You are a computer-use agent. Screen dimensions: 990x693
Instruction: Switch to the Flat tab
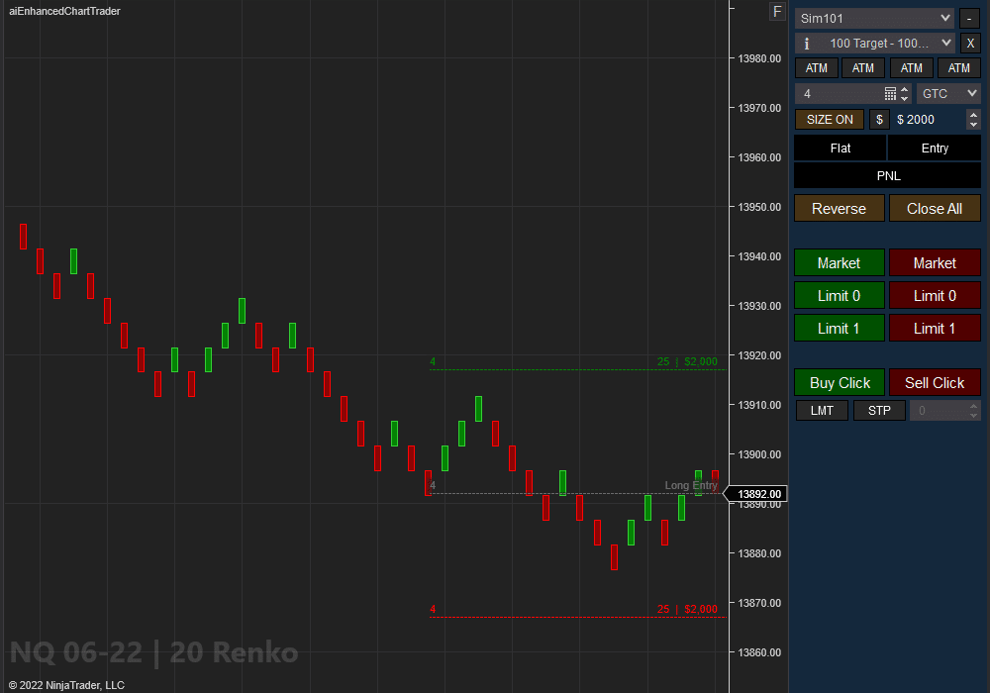pyautogui.click(x=840, y=148)
